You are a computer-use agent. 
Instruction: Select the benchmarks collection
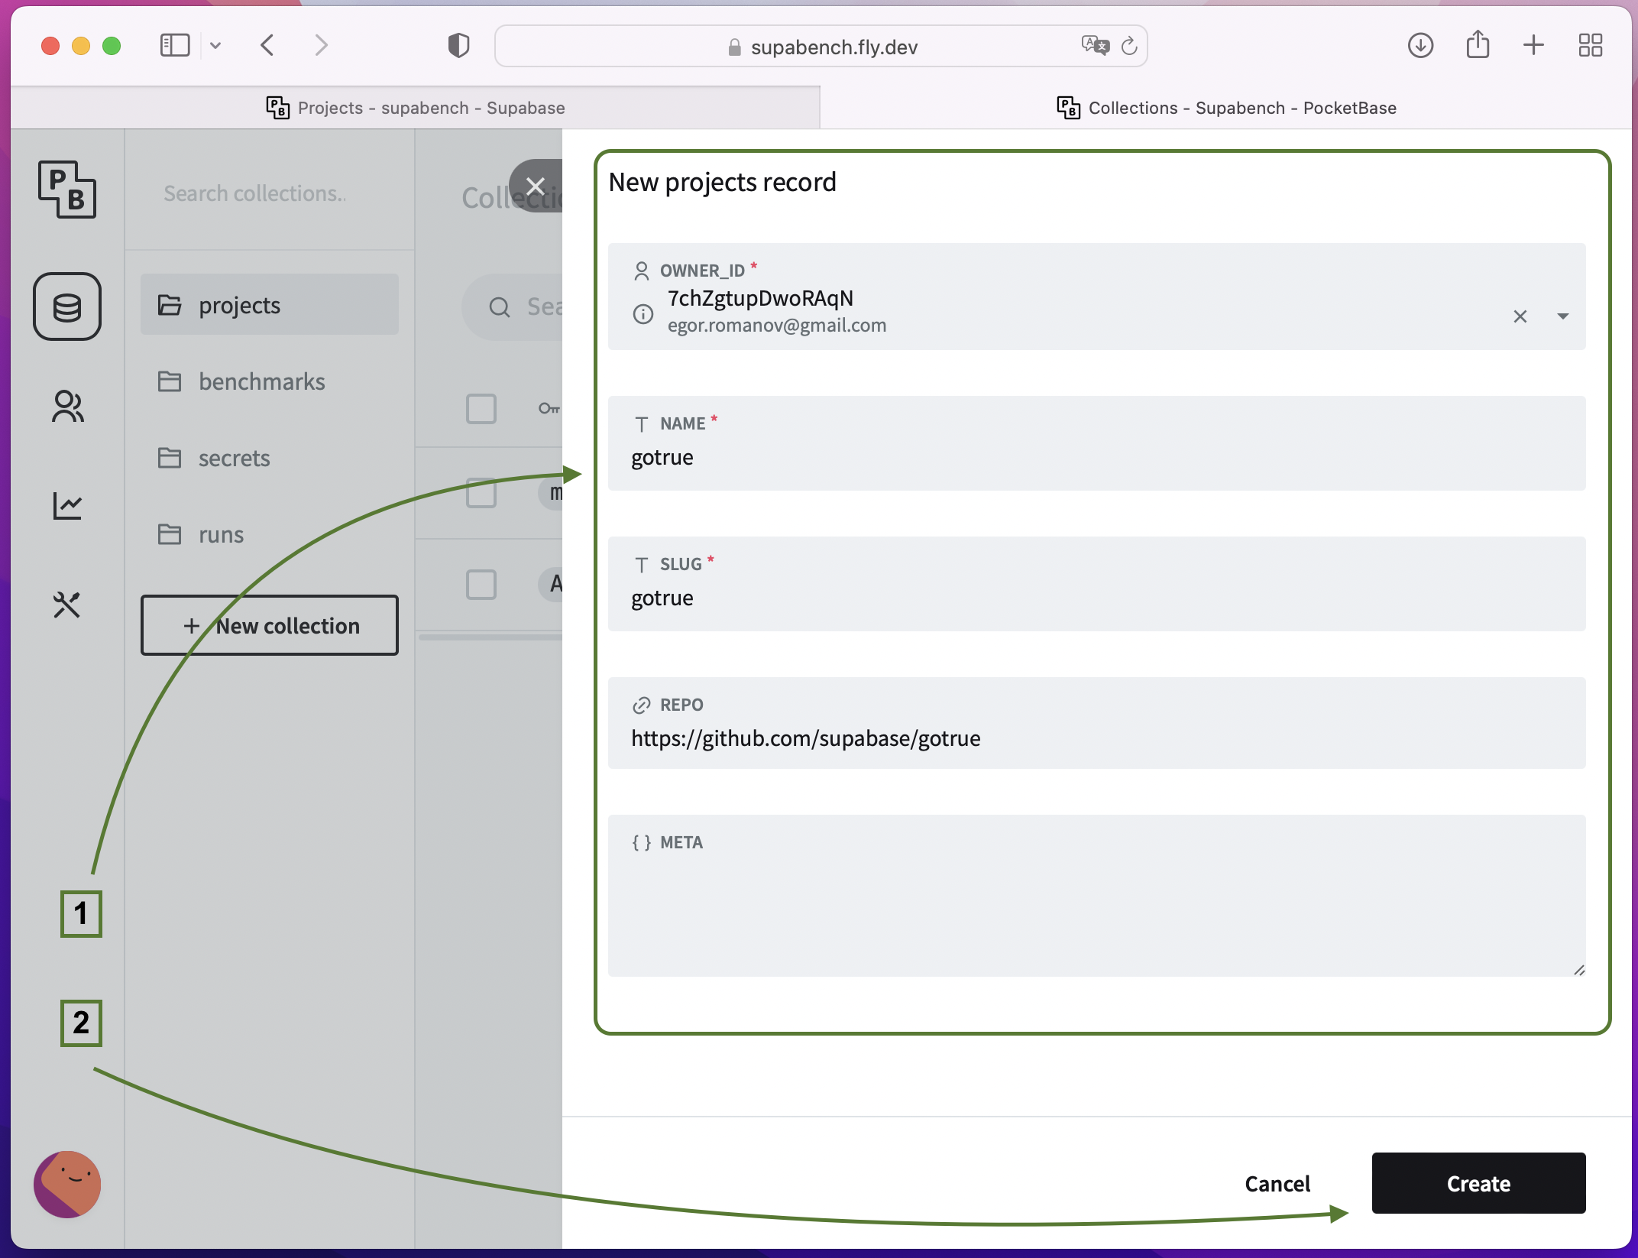[270, 381]
